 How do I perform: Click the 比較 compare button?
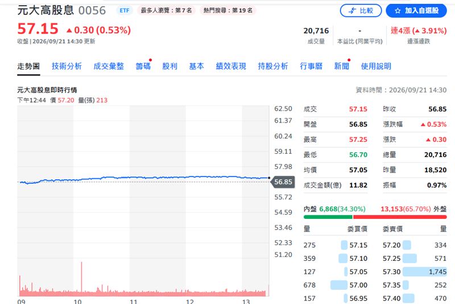coord(361,11)
